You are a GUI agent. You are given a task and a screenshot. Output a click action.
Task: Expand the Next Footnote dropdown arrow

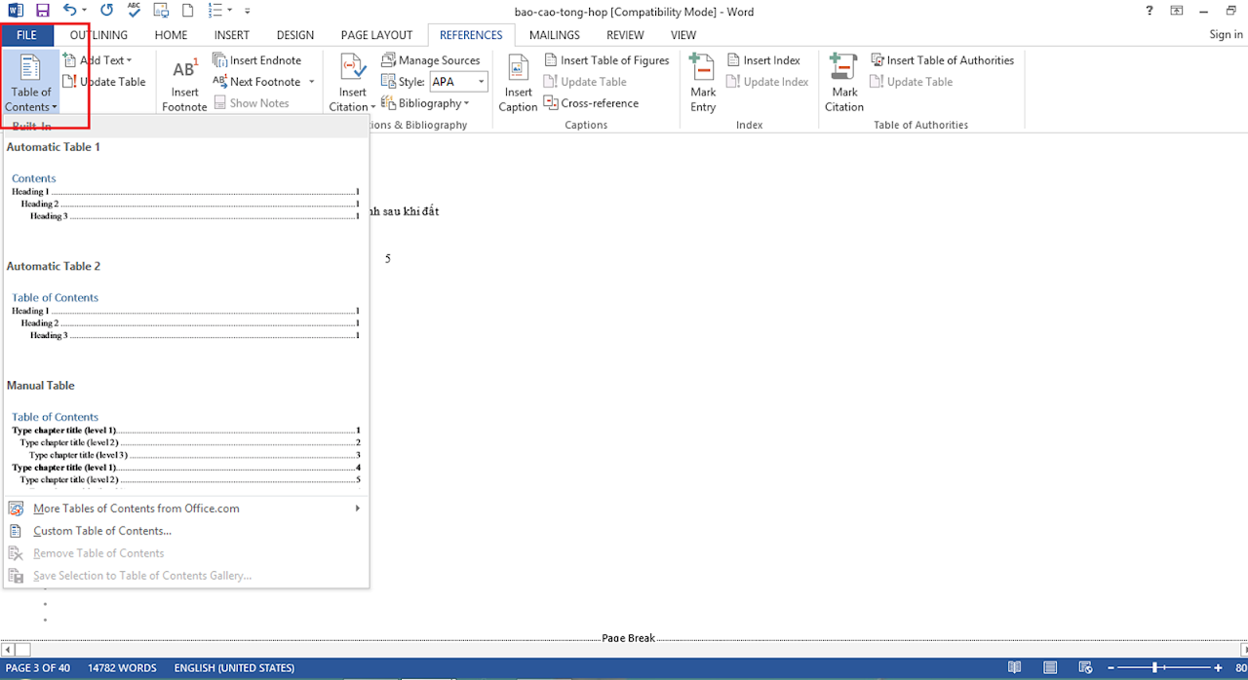tap(312, 82)
